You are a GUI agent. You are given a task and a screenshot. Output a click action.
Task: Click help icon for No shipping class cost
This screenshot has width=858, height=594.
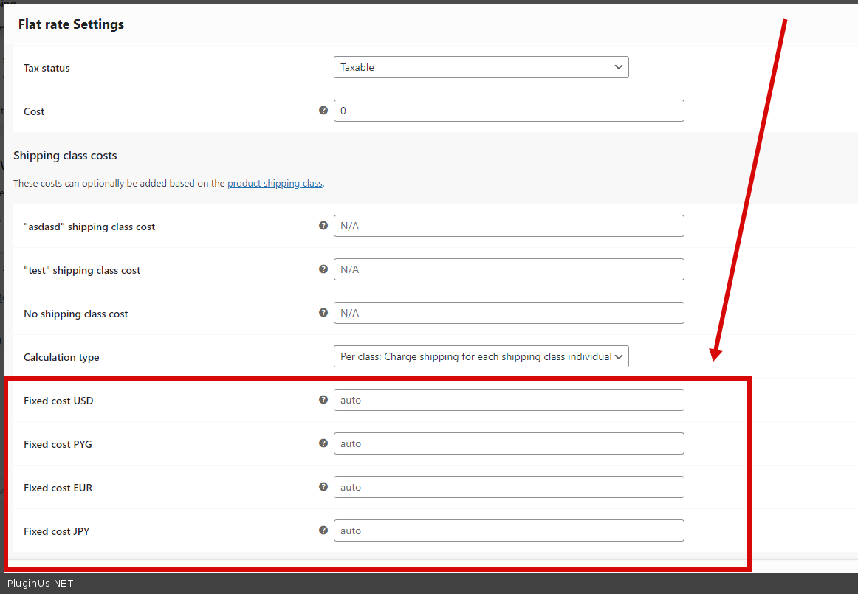(323, 313)
